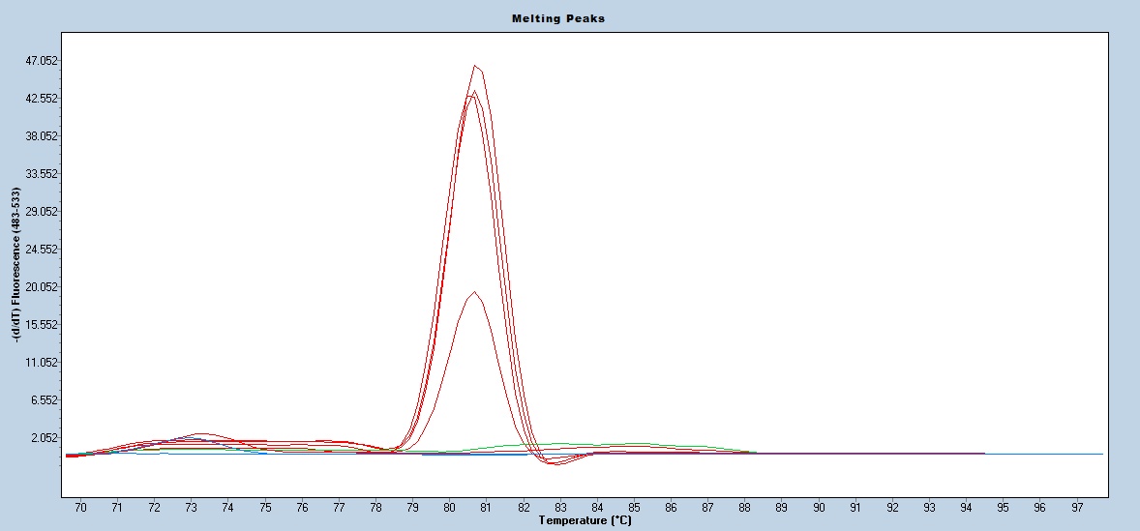Click the 33.552 y-axis tick label

coord(43,174)
